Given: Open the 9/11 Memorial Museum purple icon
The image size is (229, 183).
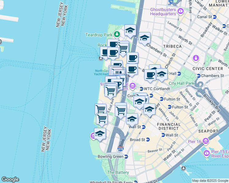Looking at the screenshot, I should point(133,86).
